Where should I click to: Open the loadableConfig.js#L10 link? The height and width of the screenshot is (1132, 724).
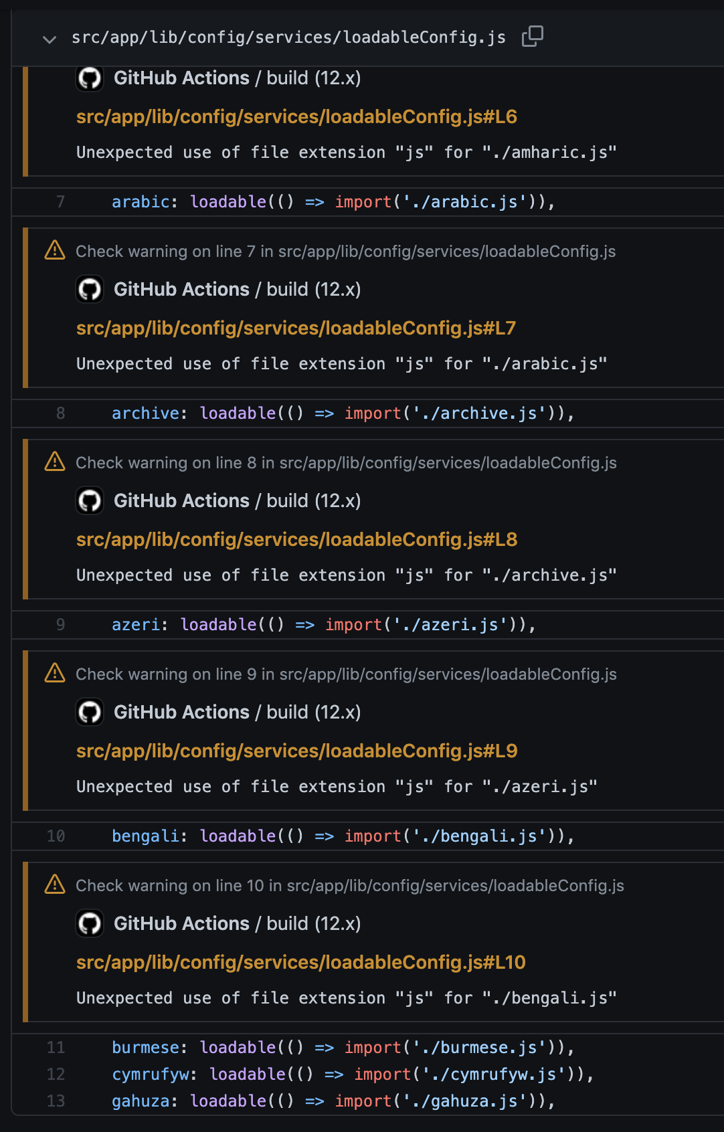coord(300,962)
